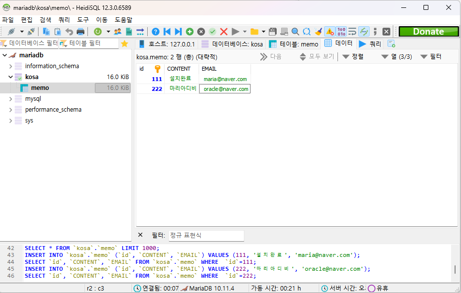Expand the sys database node
Image resolution: width=461 pixels, height=293 pixels.
pyautogui.click(x=10, y=121)
